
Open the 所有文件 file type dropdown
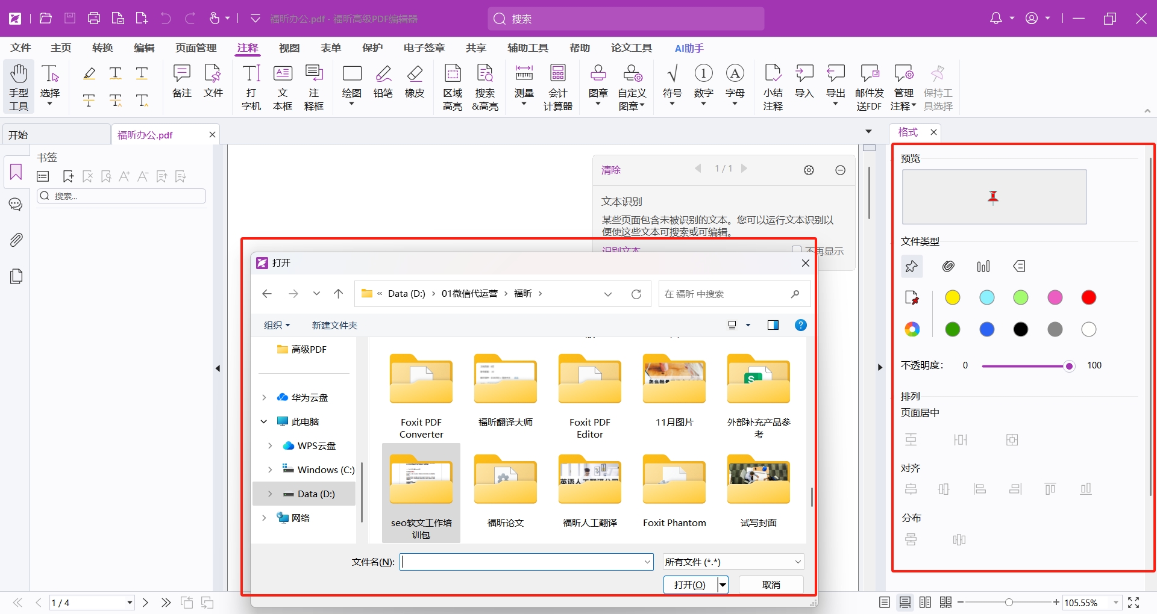[x=733, y=562]
